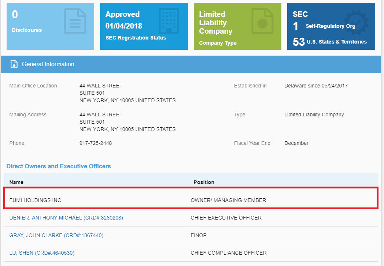Click the General Information file icon
384x266 pixels.
(x=14, y=64)
